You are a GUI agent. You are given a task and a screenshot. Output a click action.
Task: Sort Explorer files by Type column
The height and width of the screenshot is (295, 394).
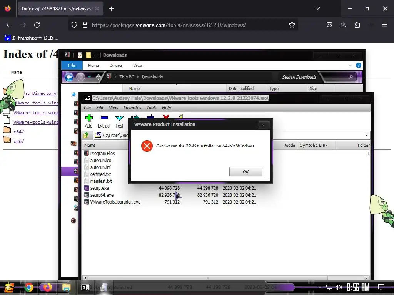(274, 89)
